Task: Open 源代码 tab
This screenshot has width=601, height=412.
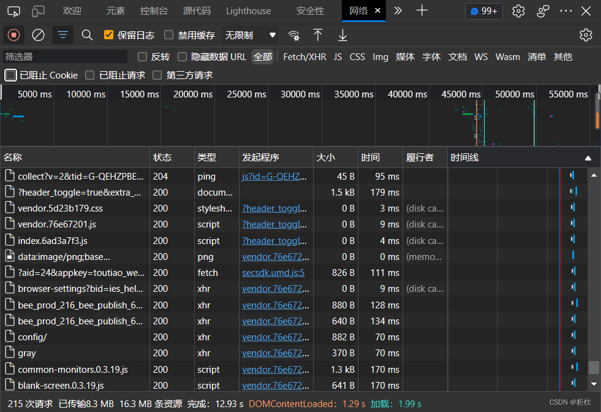Action: pyautogui.click(x=197, y=11)
